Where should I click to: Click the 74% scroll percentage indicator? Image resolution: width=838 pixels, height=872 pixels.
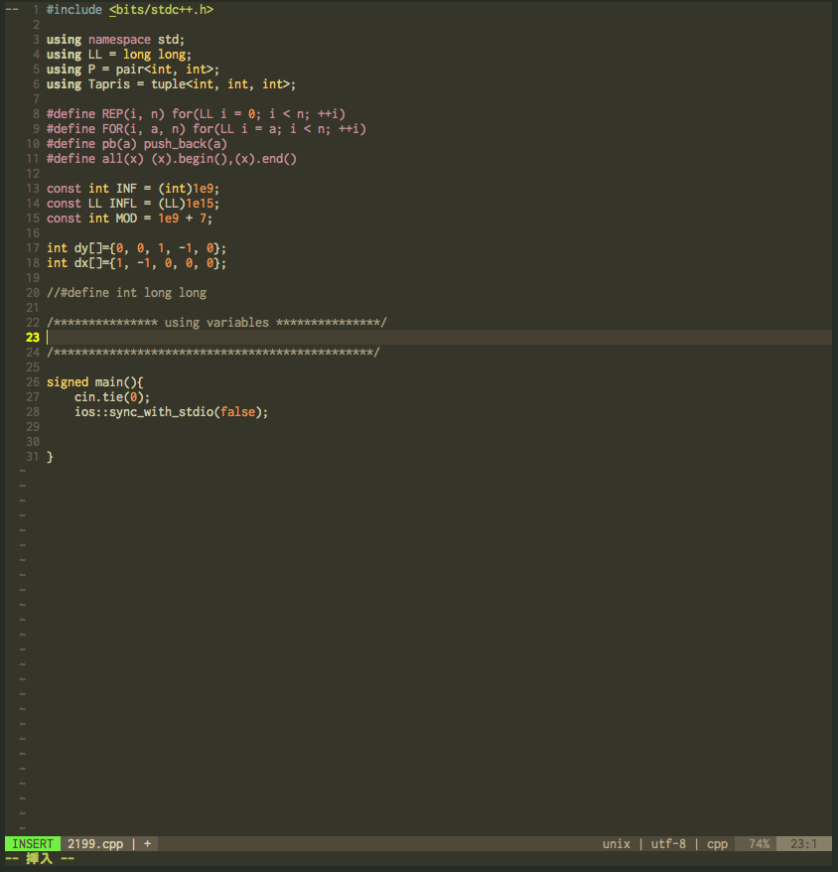point(759,843)
